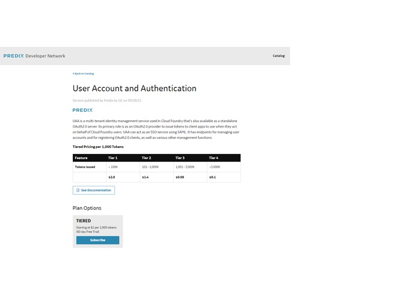This screenshot has width=418, height=297.
Task: Click the PREDIX publisher logo below title
Action: [x=82, y=110]
